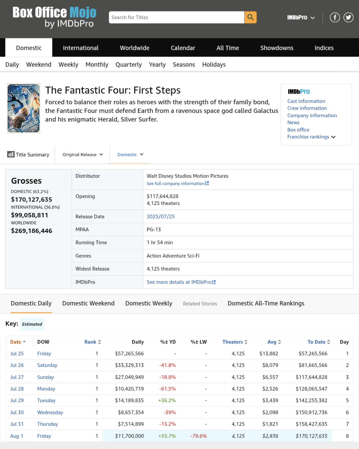Open the Thursday day-of-week link
The width and height of the screenshot is (359, 449).
tap(48, 424)
